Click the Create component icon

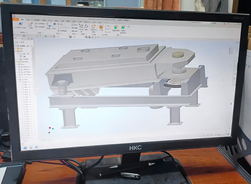point(31,24)
